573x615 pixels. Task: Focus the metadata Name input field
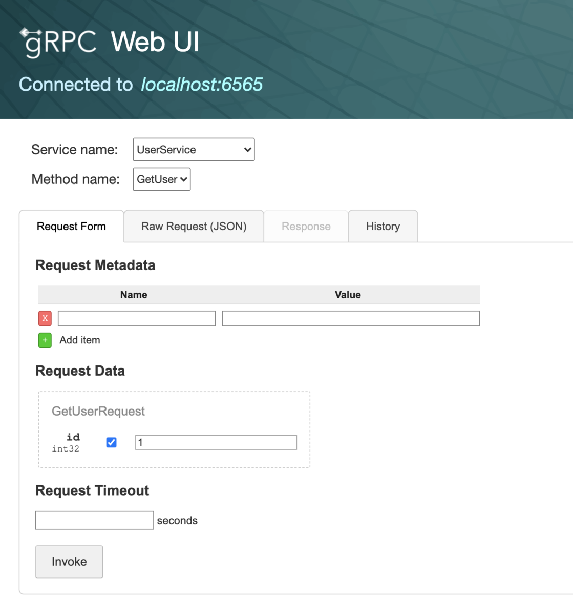tap(137, 318)
